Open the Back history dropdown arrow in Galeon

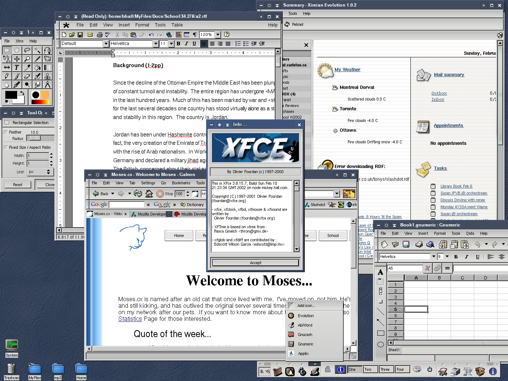(x=113, y=194)
